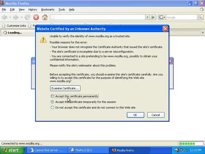The image size is (205, 154).
Task: Open the search engine chooser dropdown
Action: click(165, 17)
